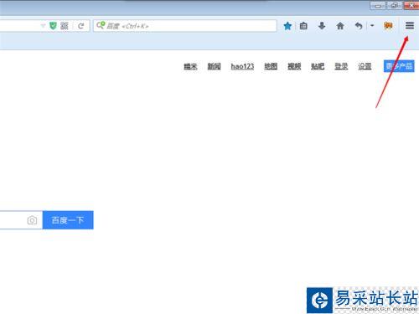Close the browser window
The width and height of the screenshot is (419, 314).
pyautogui.click(x=411, y=5)
